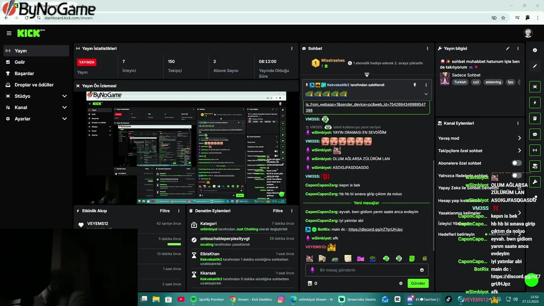544x306 pixels.
Task: Go to Yayın in the sidebar
Action: [36, 51]
